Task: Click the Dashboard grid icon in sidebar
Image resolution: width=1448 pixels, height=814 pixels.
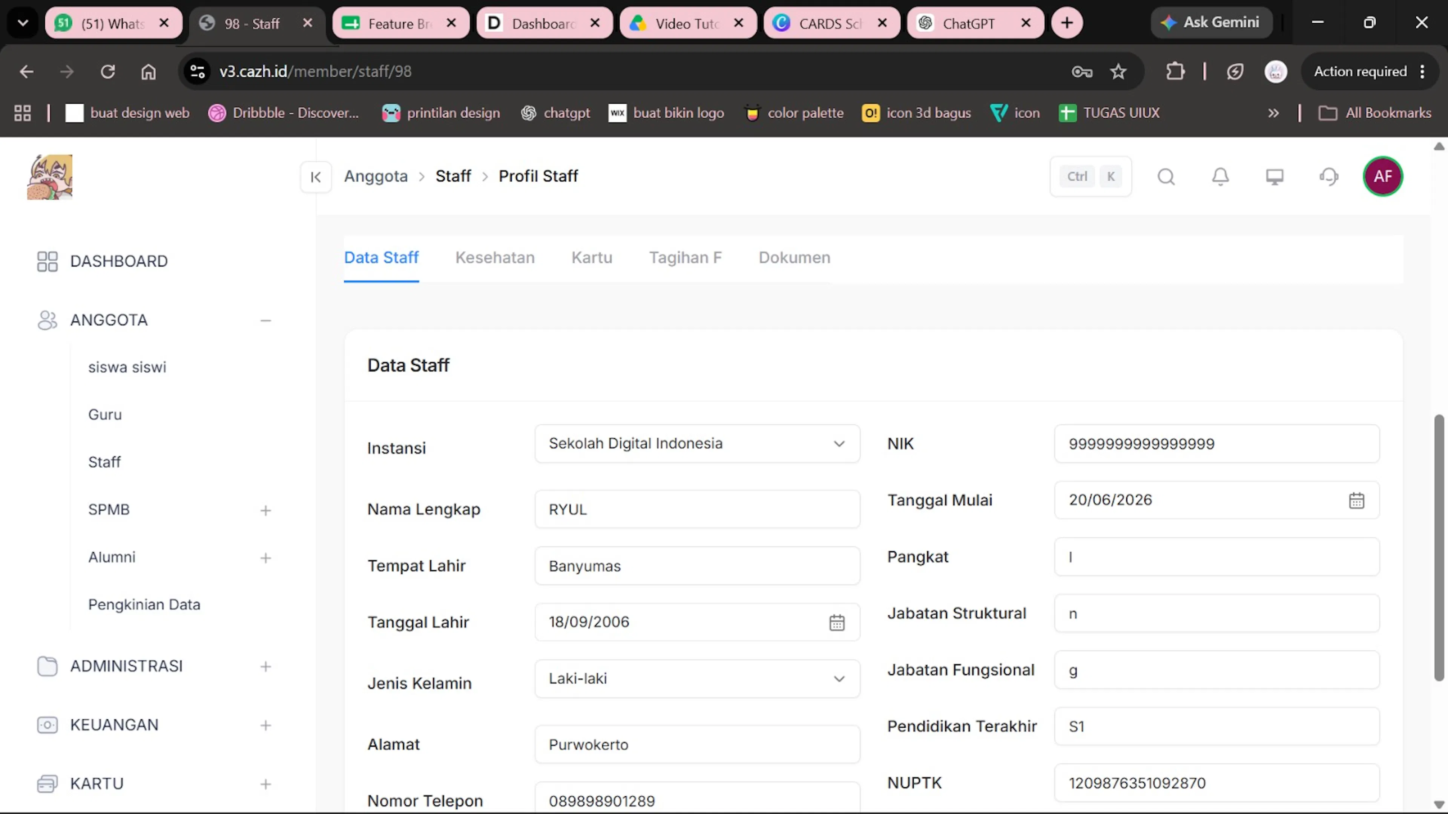Action: click(47, 261)
